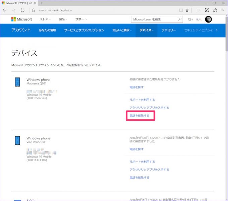228x201 pixels.
Task: Click アクセサリとアプリを入手する for Madosma Q601
Action: coord(149,108)
